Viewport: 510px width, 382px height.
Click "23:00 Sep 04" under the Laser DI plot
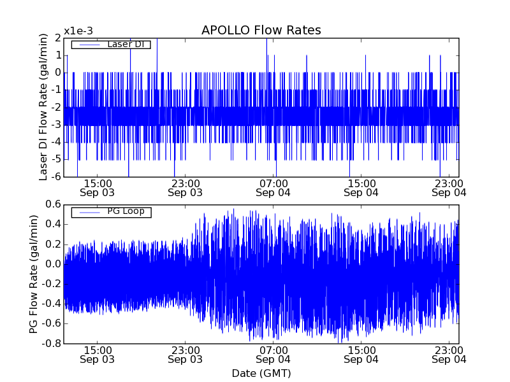(449, 188)
